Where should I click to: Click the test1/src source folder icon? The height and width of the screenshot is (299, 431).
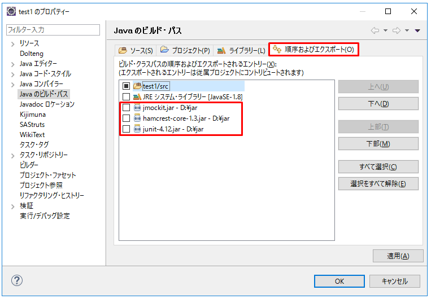coord(137,86)
